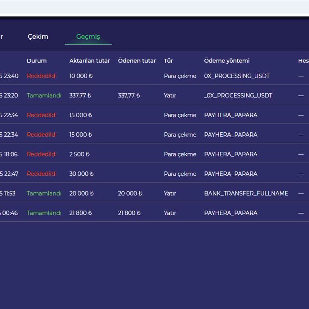309x309 pixels.
Task: Switch to the Çekim tab
Action: tap(38, 37)
